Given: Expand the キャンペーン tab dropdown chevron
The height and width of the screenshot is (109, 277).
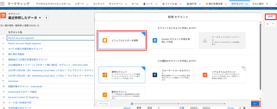Looking at the screenshot, I should tap(126, 4).
